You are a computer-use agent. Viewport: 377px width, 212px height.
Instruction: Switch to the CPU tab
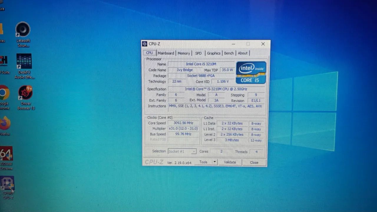(x=149, y=53)
